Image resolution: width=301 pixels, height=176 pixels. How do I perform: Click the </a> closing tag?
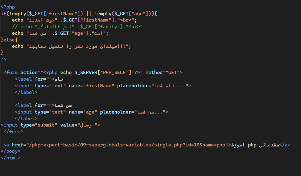[285, 145]
